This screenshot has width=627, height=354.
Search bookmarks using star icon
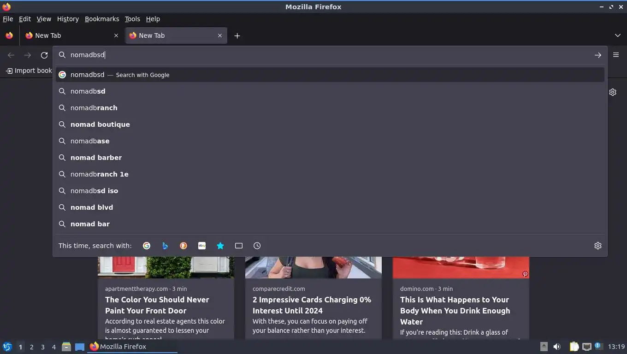[220, 246]
